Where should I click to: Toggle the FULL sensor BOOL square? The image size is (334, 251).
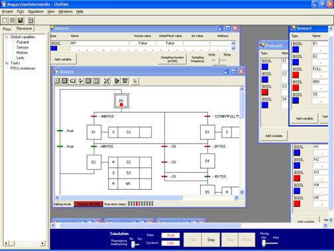tap(296, 75)
